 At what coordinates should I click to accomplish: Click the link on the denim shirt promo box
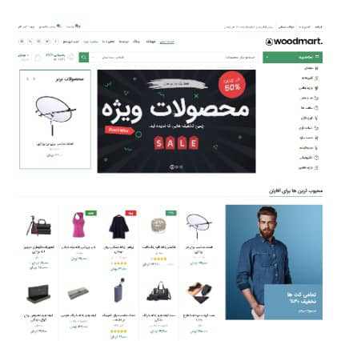pos(307,311)
